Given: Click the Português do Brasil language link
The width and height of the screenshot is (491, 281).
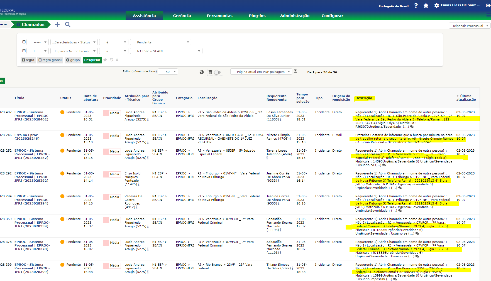Looking at the screenshot, I should pyautogui.click(x=393, y=6).
